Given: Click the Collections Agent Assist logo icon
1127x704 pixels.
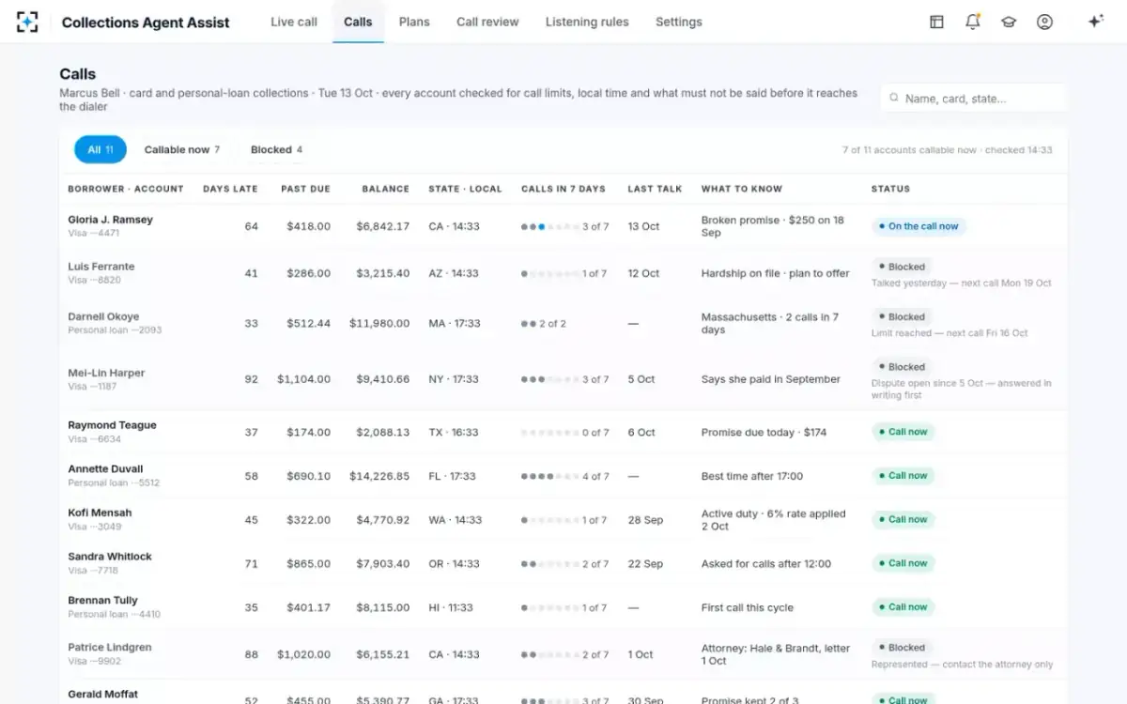Looking at the screenshot, I should point(27,22).
